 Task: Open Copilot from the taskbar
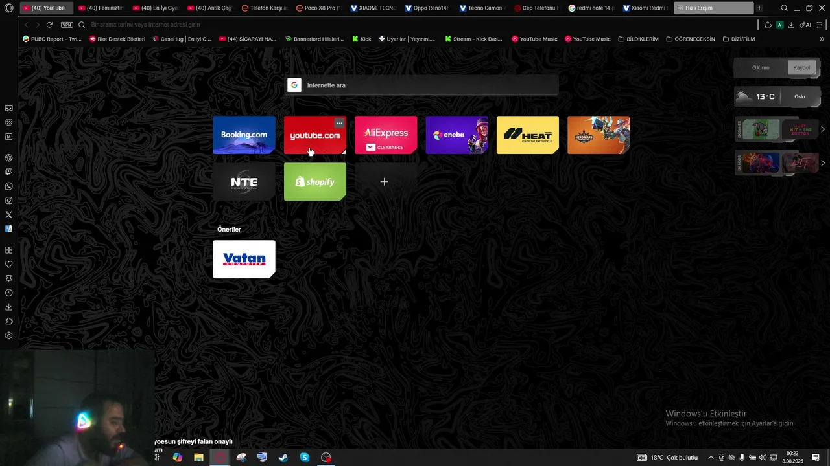[177, 458]
